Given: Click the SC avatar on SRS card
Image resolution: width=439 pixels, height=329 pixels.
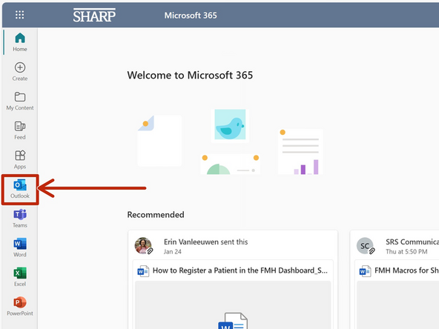Looking at the screenshot, I should coord(365,245).
